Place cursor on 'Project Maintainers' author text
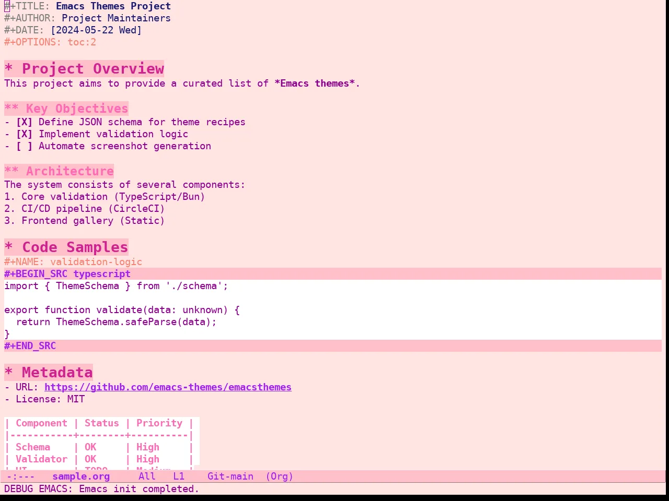Viewport: 669px width, 501px height. tap(116, 18)
